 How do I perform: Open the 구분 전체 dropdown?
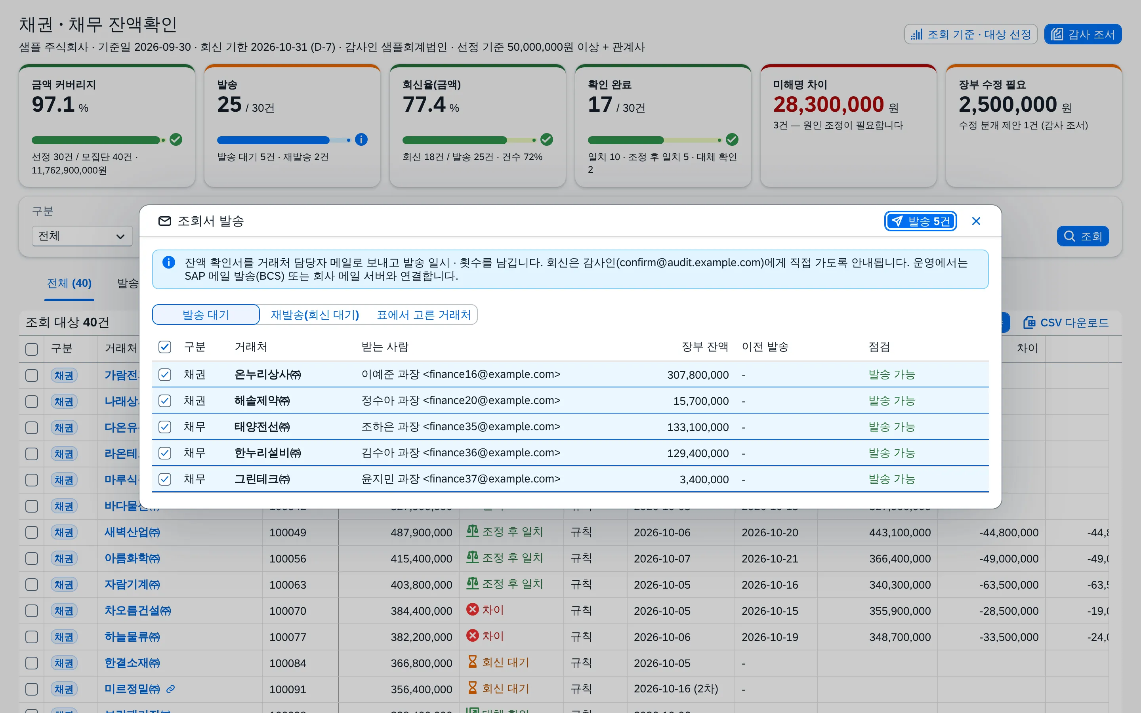[x=82, y=236]
